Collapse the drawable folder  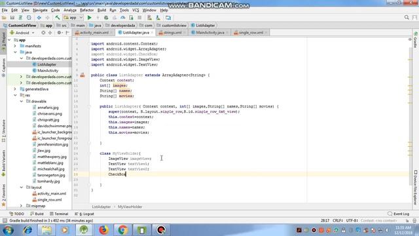click(x=22, y=102)
